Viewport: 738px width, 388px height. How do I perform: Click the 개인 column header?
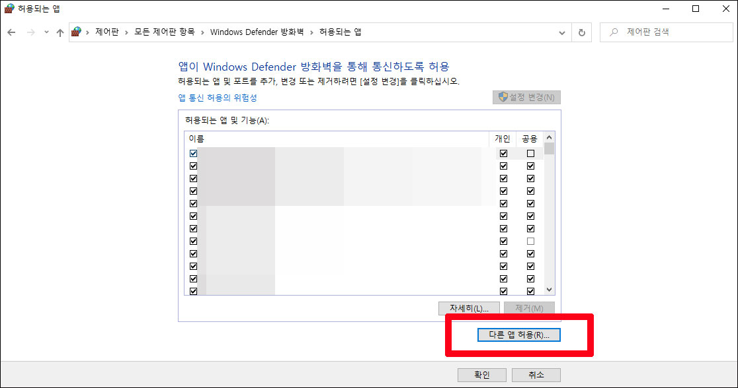[503, 139]
